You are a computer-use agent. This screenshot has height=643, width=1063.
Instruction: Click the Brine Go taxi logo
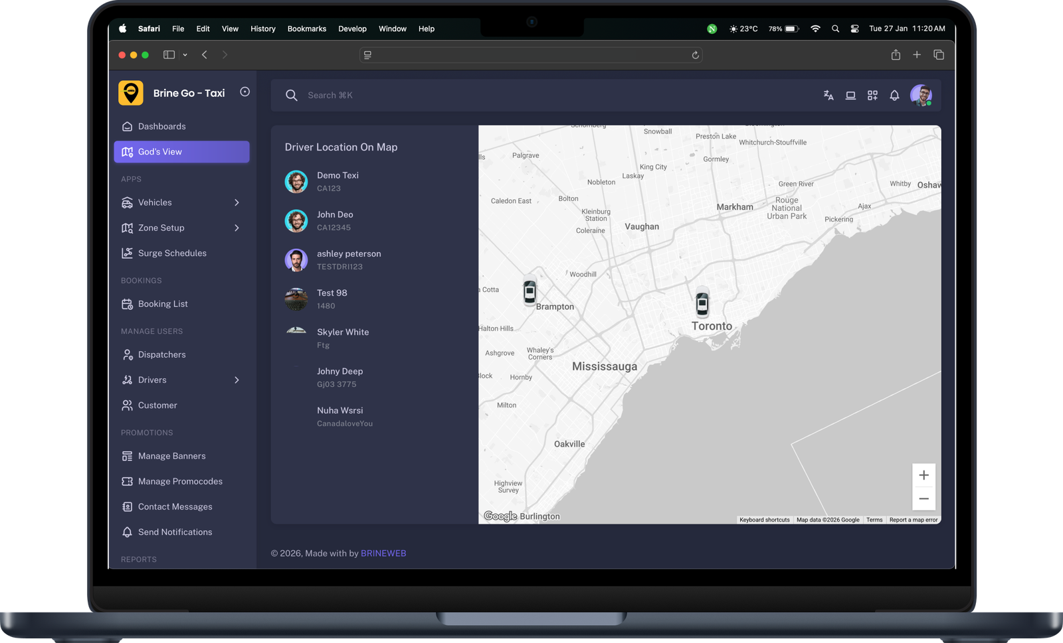coord(131,93)
